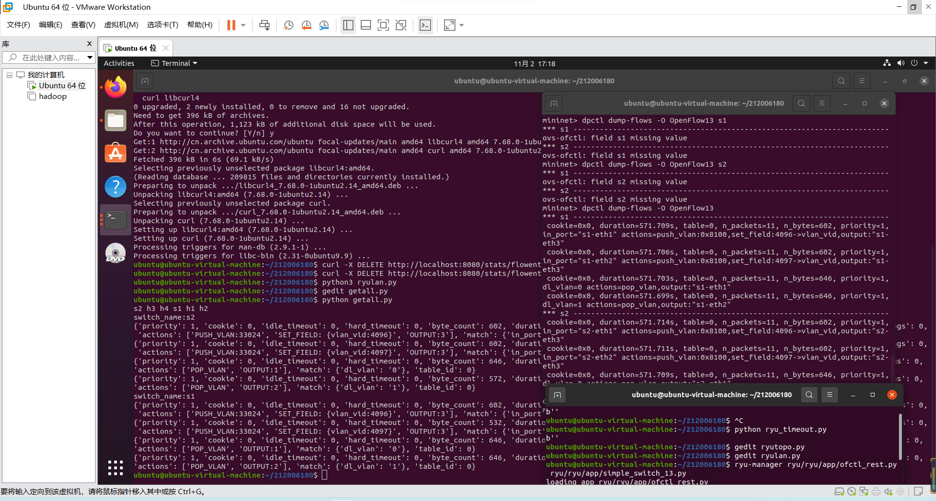
Task: Open the 选项卡(T) menu
Action: click(x=162, y=25)
